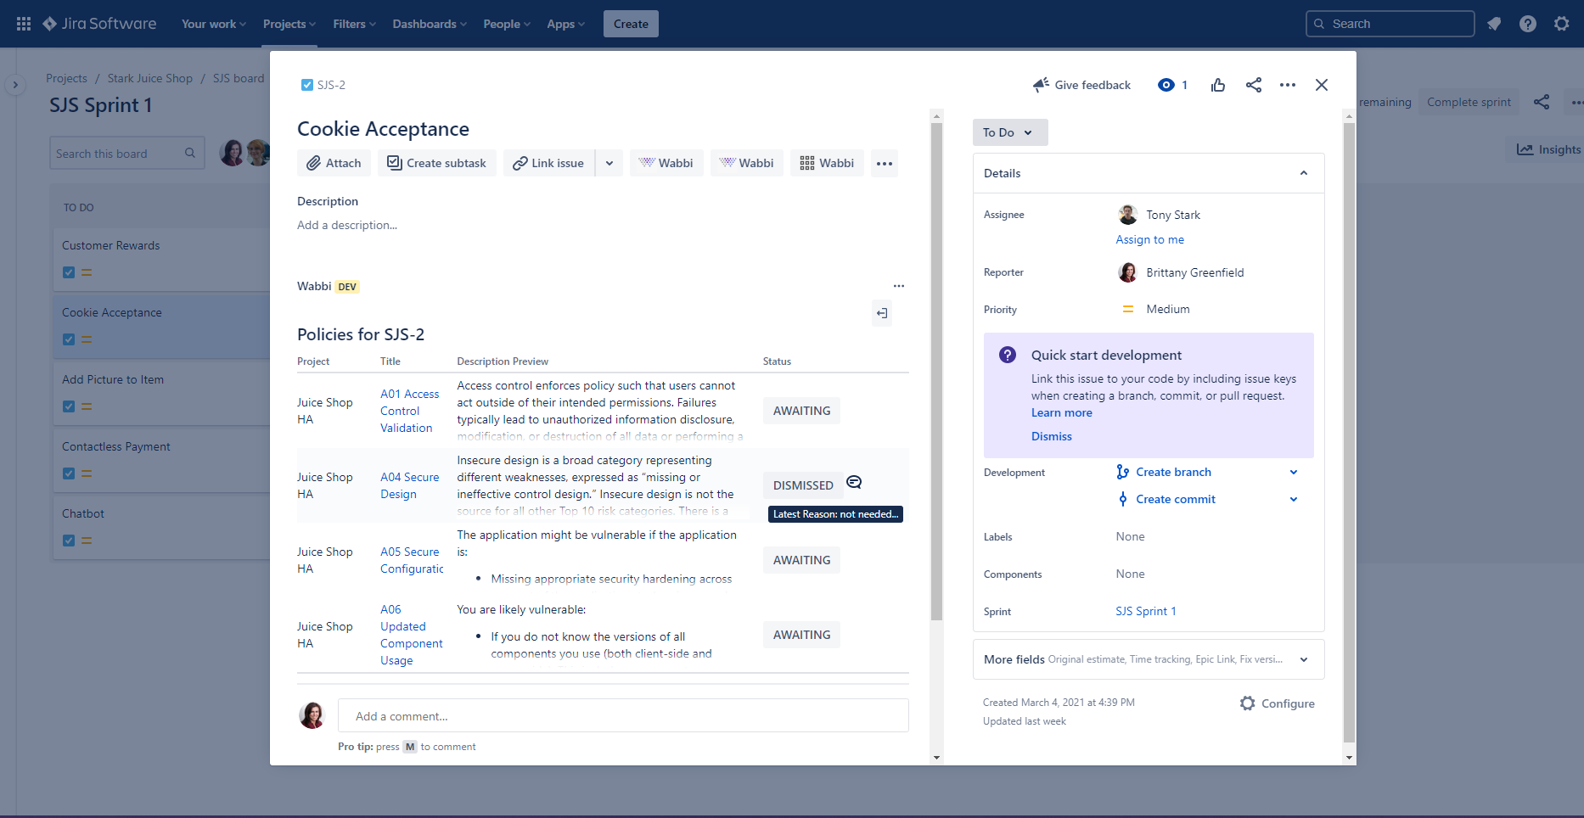Open the issue actions three-dot menu
1584x818 pixels.
(1288, 85)
